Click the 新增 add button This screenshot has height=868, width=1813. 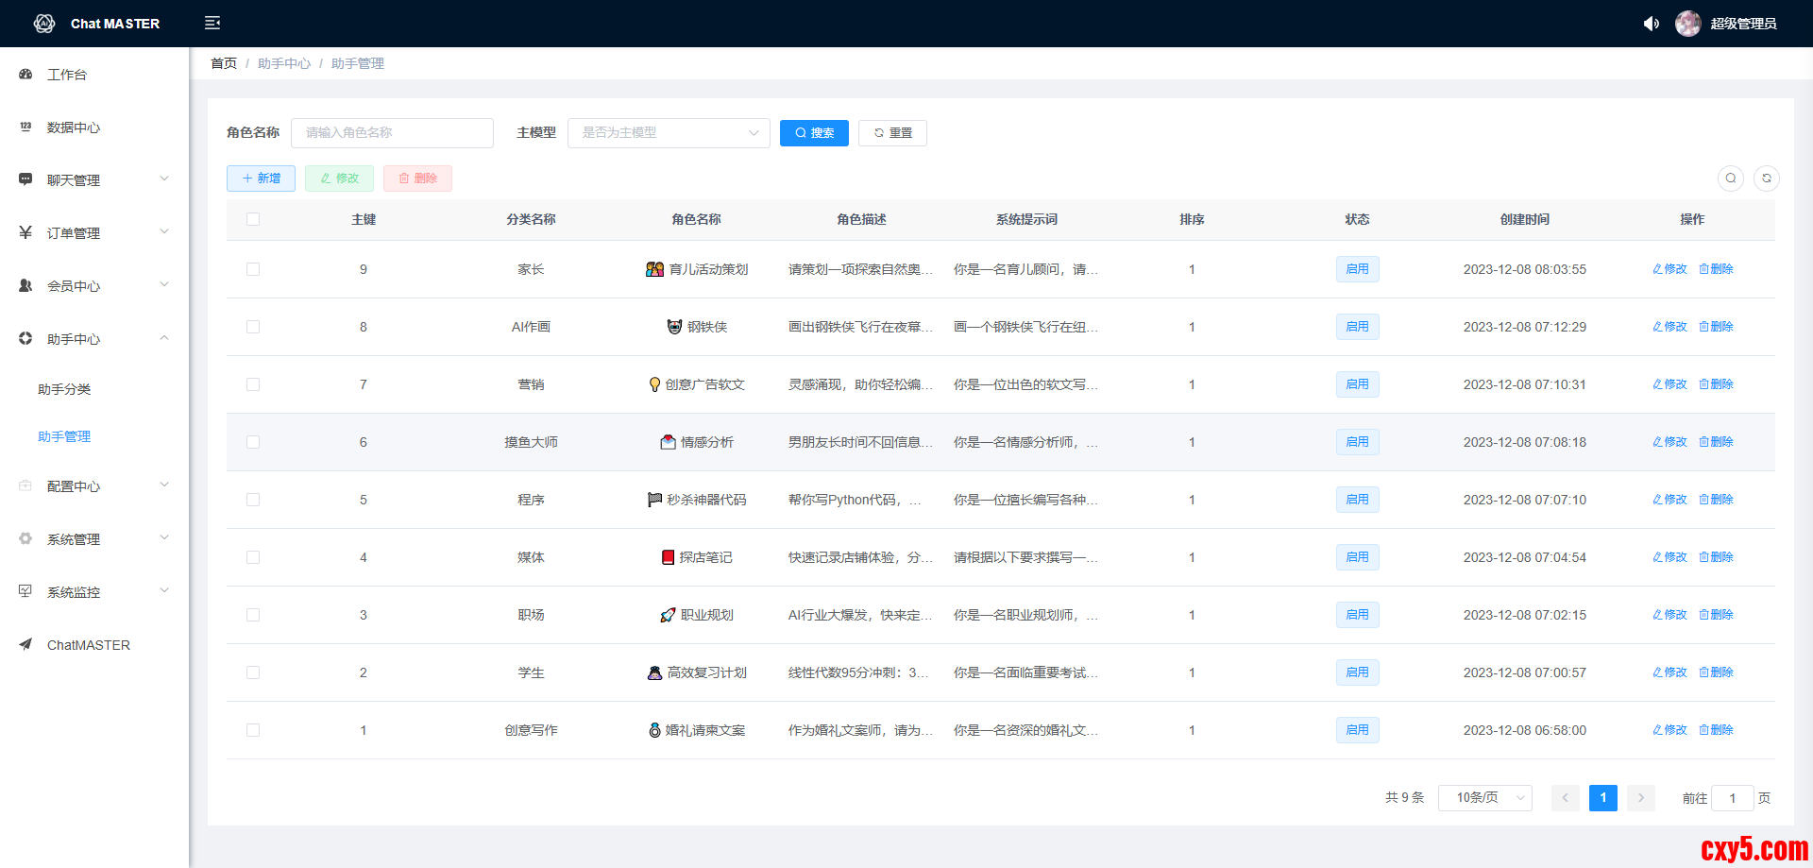[261, 179]
